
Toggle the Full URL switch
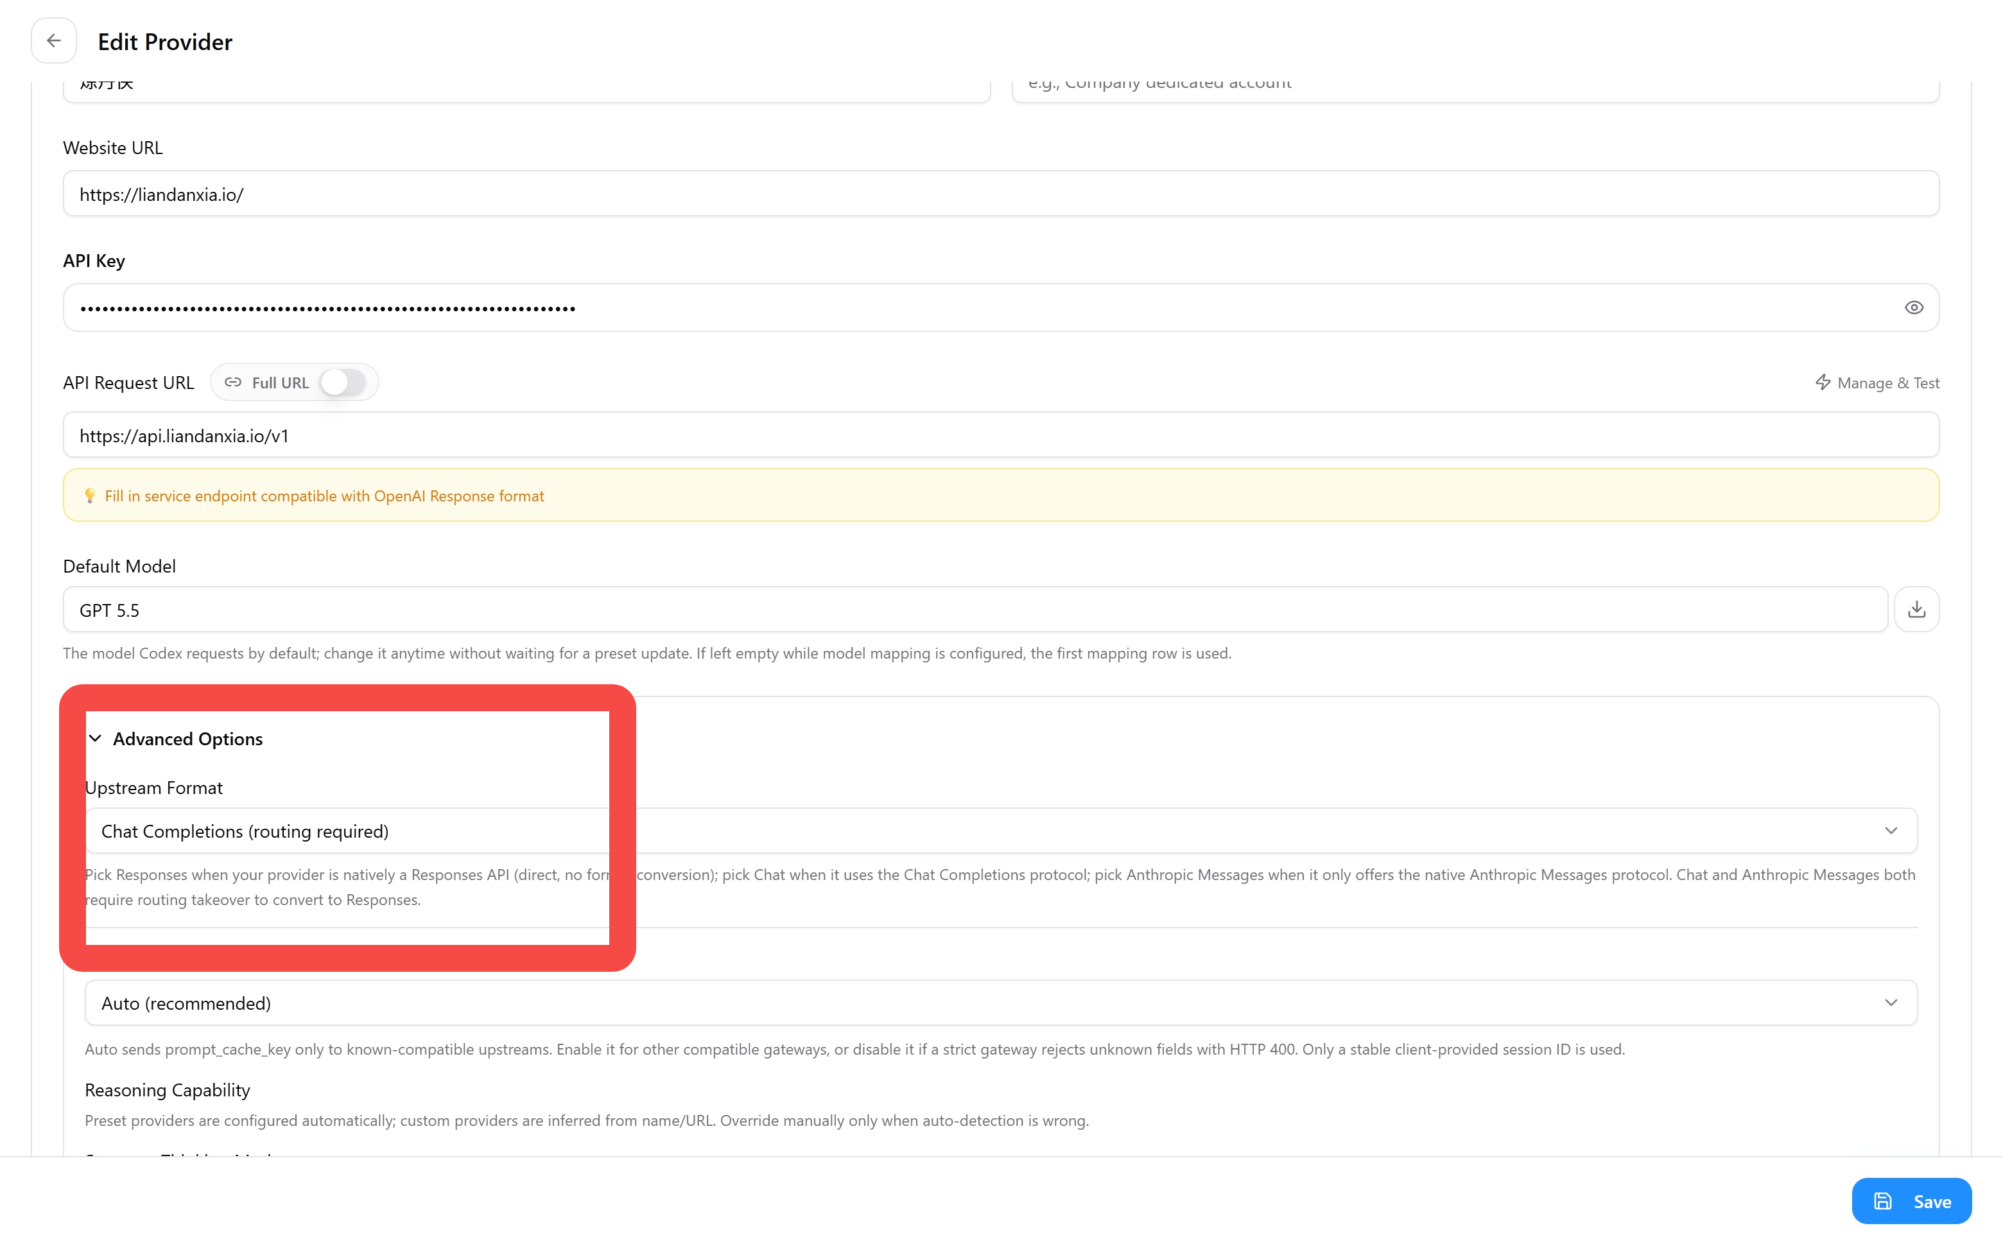click(343, 383)
